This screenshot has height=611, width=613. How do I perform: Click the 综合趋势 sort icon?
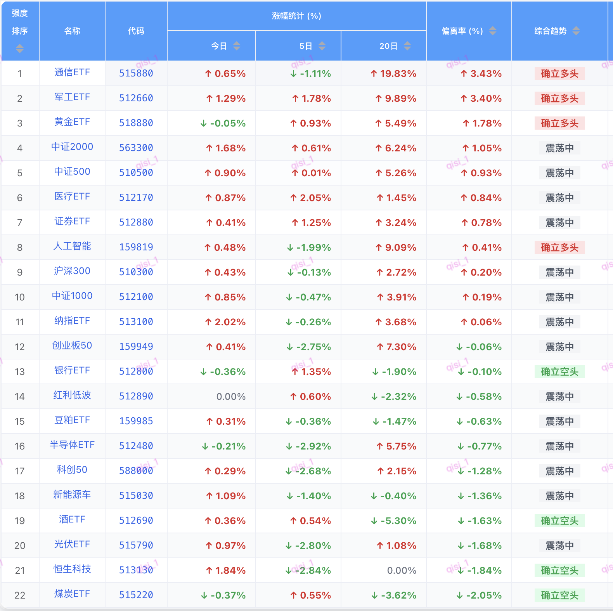[576, 31]
